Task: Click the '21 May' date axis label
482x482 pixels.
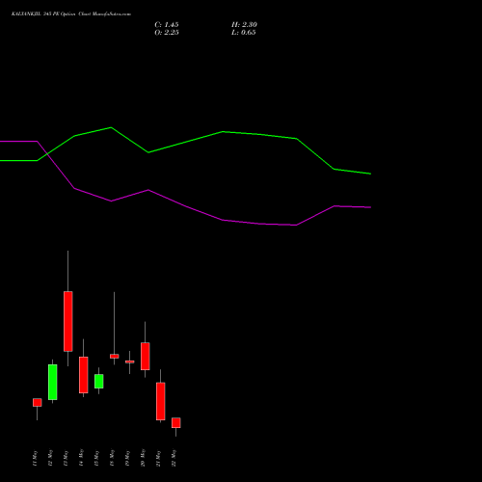Action: click(158, 458)
